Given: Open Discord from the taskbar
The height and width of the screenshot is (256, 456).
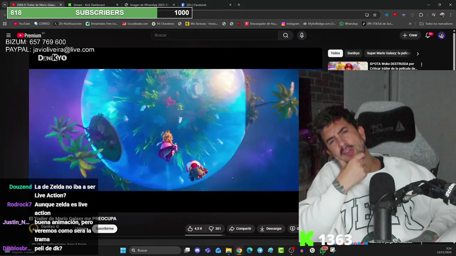Looking at the screenshot, I should coord(197,250).
